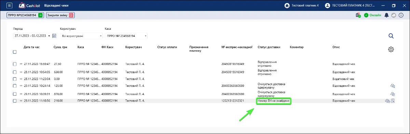Click the cloud download icon
This screenshot has width=410, height=134.
tap(393, 15)
